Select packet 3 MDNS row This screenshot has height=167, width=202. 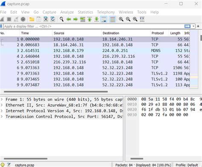[x=95, y=51]
